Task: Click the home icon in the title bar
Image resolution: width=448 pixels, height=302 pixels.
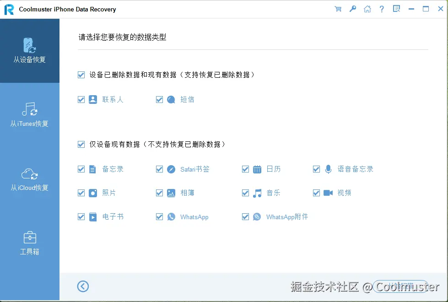Action: pos(367,8)
